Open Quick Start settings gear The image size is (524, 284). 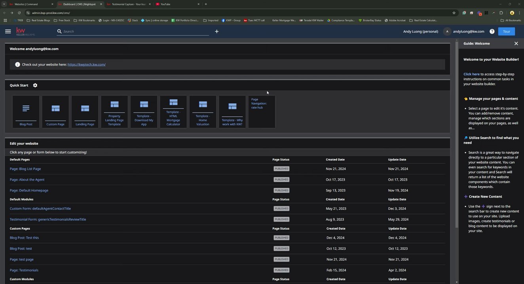pyautogui.click(x=35, y=85)
